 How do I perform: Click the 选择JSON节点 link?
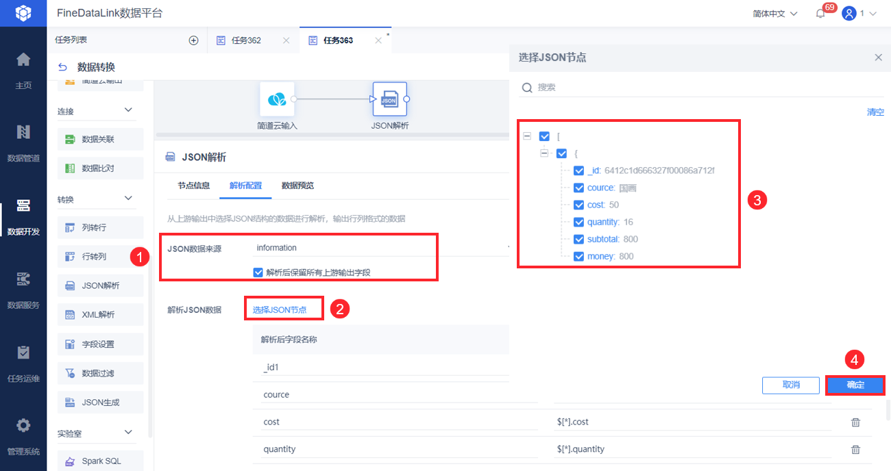[280, 310]
